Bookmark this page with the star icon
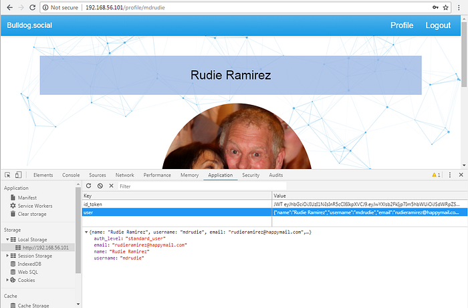This screenshot has height=308, width=468. click(x=446, y=7)
